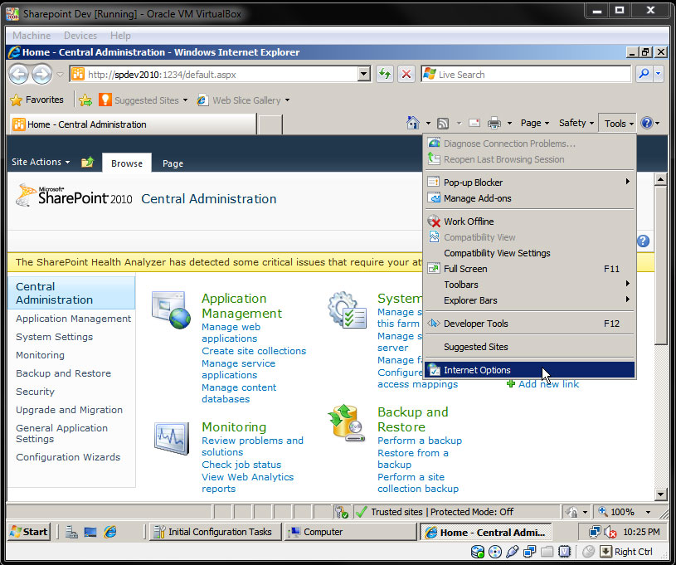Click Initial Configuration Tasks taskbar button

click(216, 532)
